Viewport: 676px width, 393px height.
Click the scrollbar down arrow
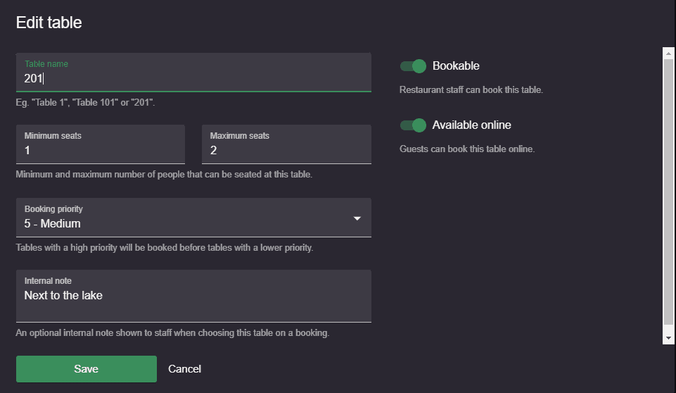(x=668, y=338)
